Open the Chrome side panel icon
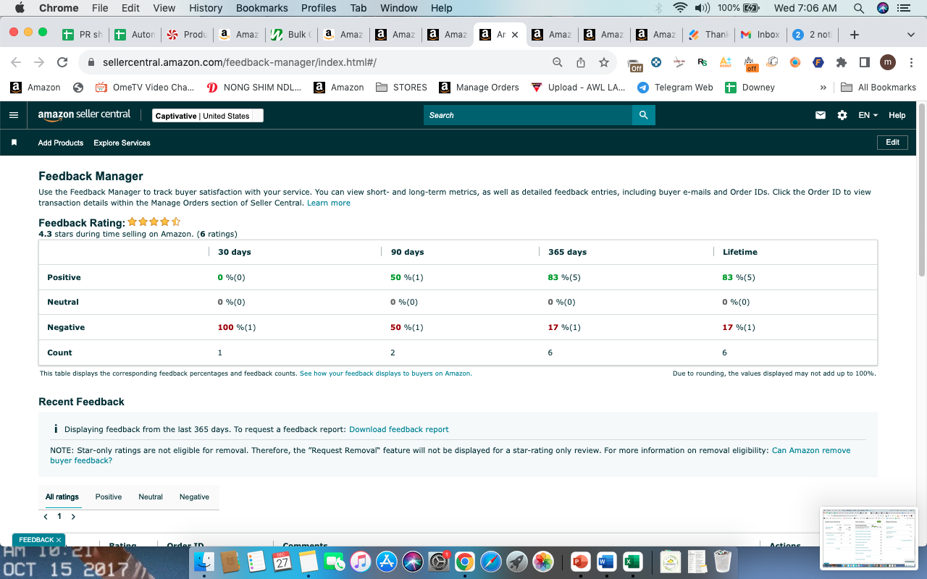Viewport: 927px width, 579px height. click(x=865, y=63)
